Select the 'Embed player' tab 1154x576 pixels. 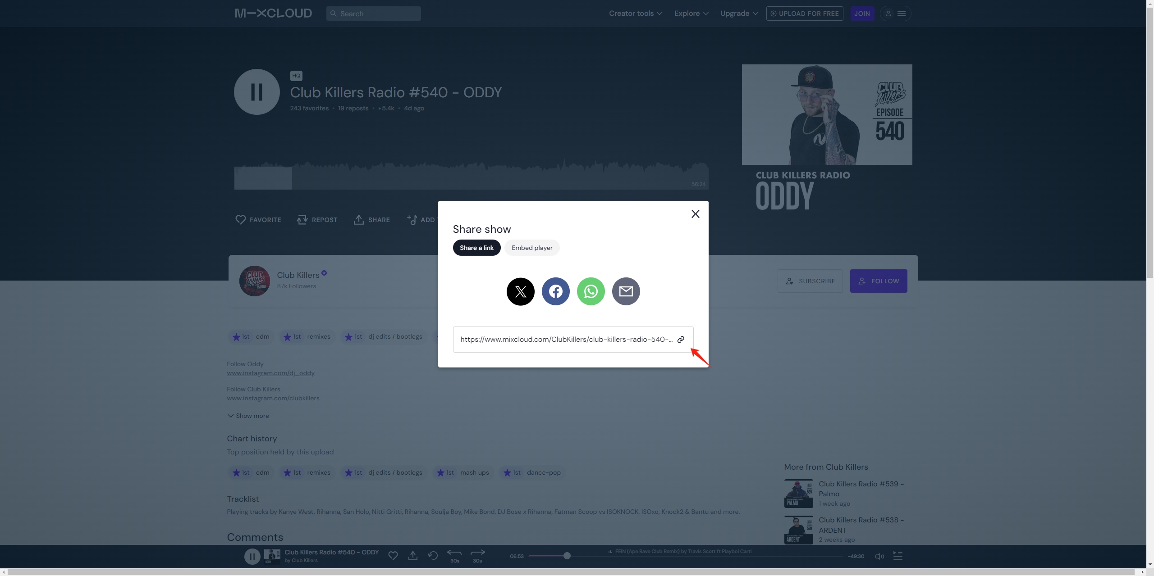[x=532, y=247]
